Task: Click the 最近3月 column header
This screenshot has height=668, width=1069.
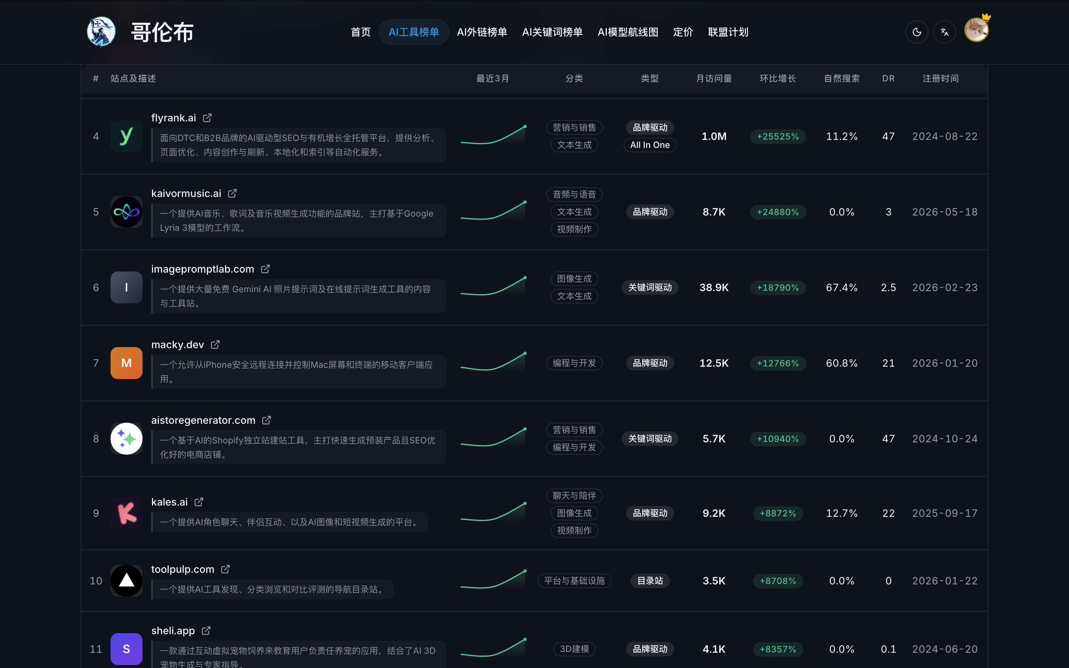Action: (492, 78)
